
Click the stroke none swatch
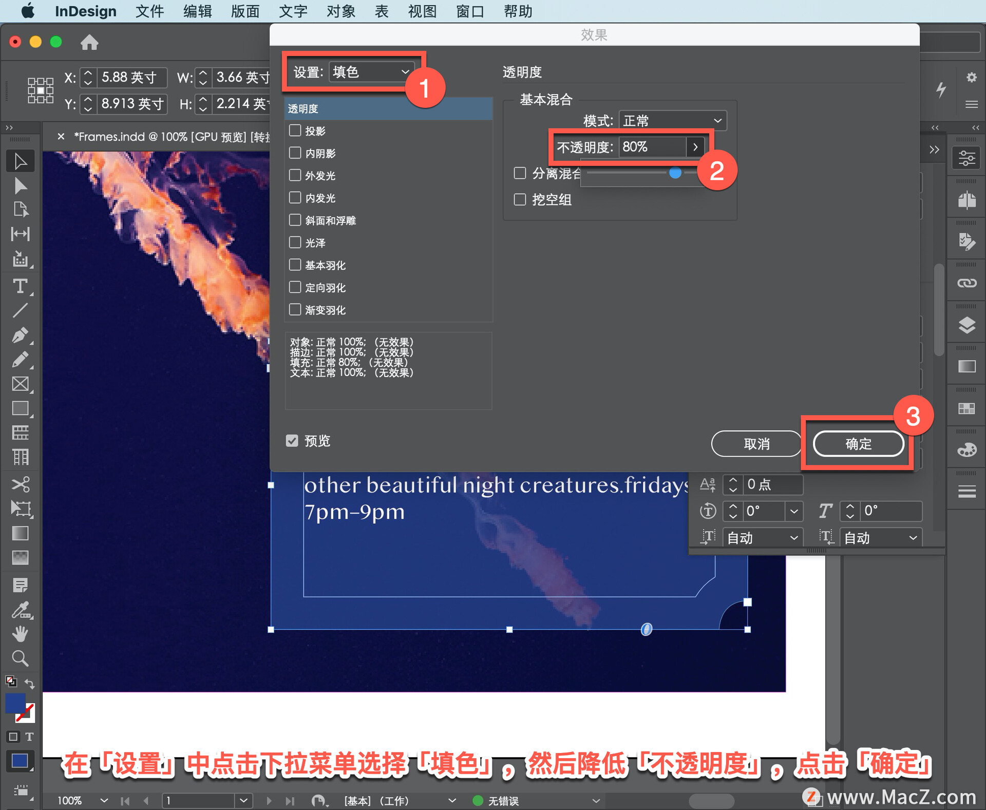(26, 713)
